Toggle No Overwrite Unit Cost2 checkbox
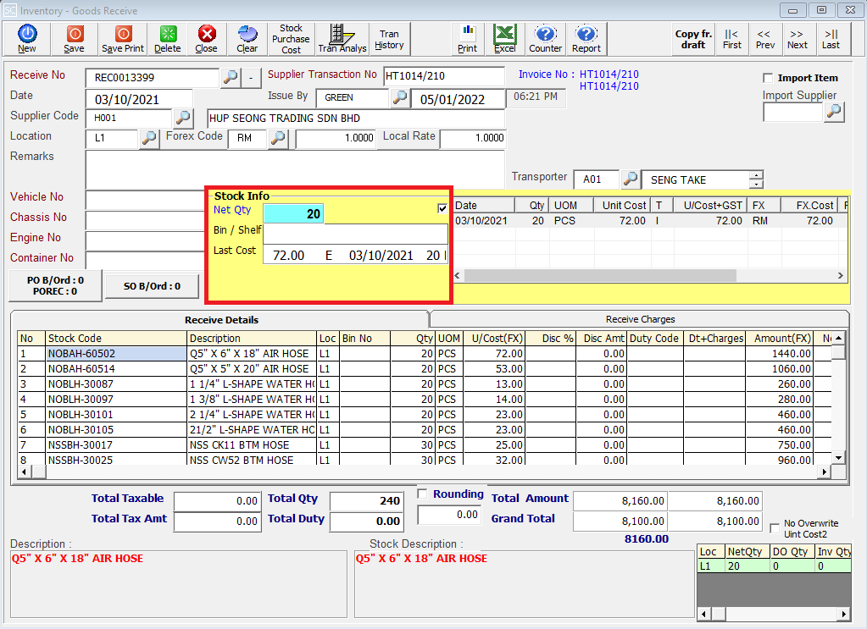This screenshot has width=867, height=629. pos(775,528)
